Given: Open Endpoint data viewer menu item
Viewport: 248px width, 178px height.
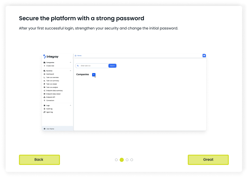Looking at the screenshot, I should 53,94.
